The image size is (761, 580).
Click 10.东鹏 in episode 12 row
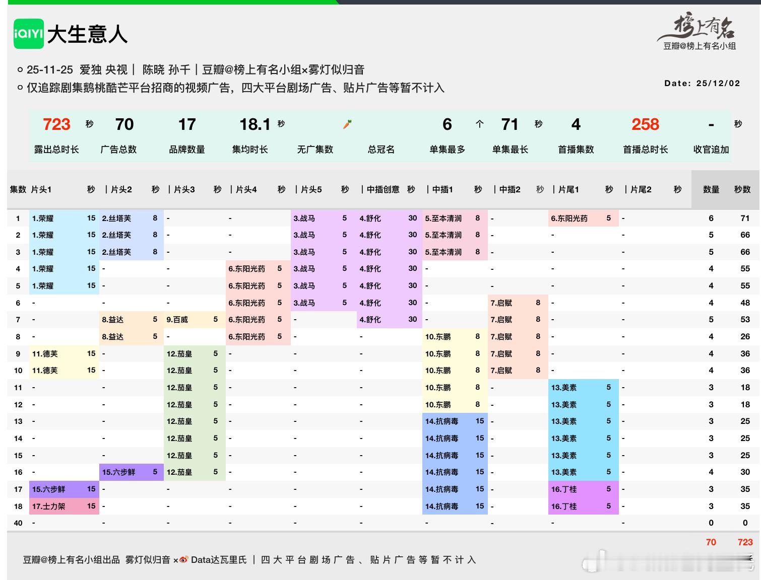click(x=438, y=405)
